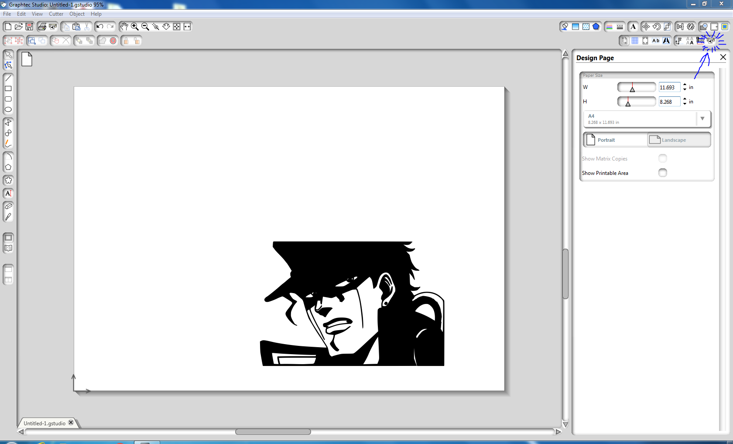This screenshot has height=444, width=733.
Task: Open the Scale panel icon
Action: (667, 27)
